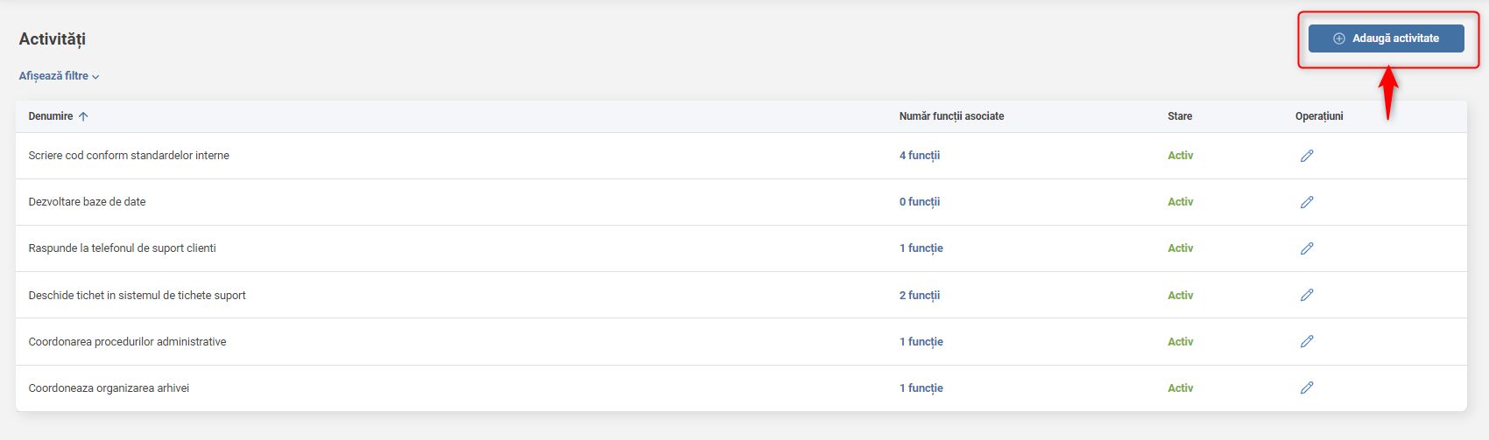Sort by the Denumire column header
The height and width of the screenshot is (440, 1489).
click(x=51, y=116)
